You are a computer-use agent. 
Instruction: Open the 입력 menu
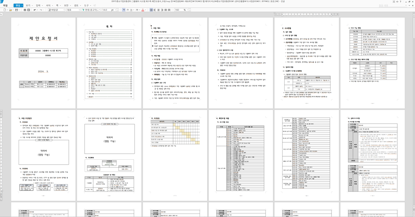pyautogui.click(x=39, y=5)
